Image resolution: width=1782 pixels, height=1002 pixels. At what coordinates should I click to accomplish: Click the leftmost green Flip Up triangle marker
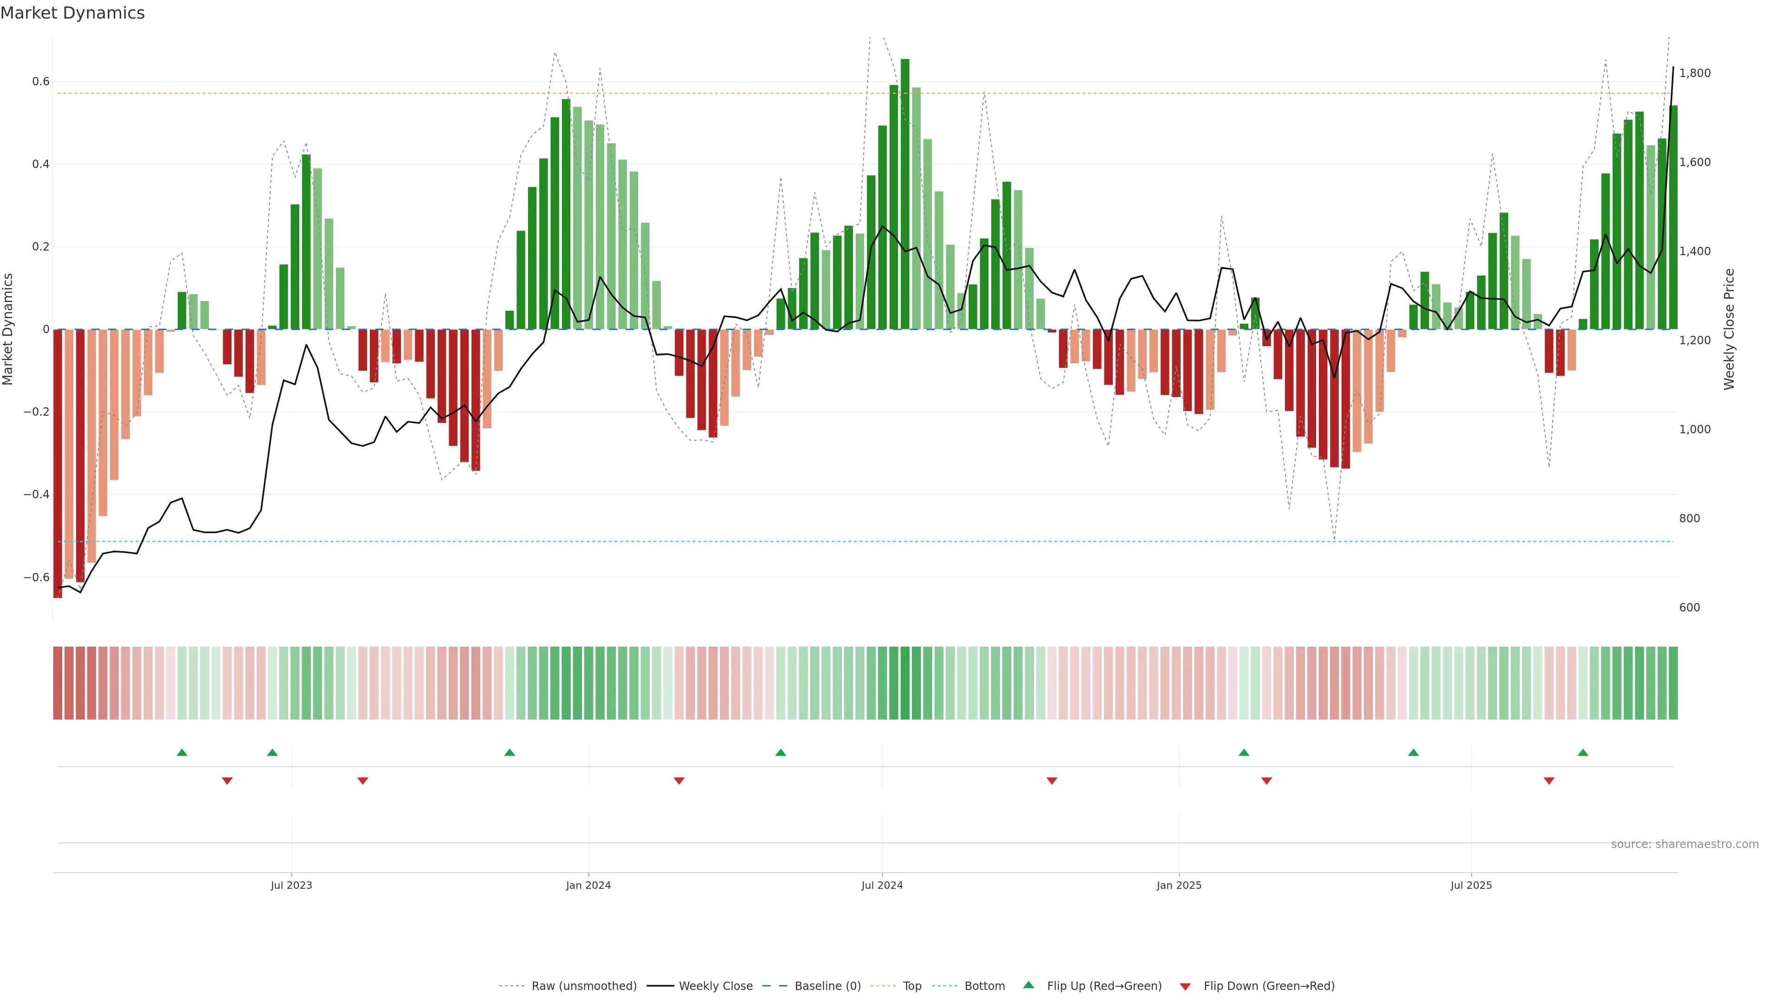tap(182, 752)
